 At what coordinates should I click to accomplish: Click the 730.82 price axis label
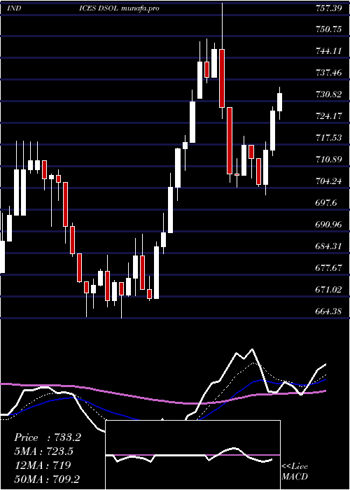pos(327,94)
